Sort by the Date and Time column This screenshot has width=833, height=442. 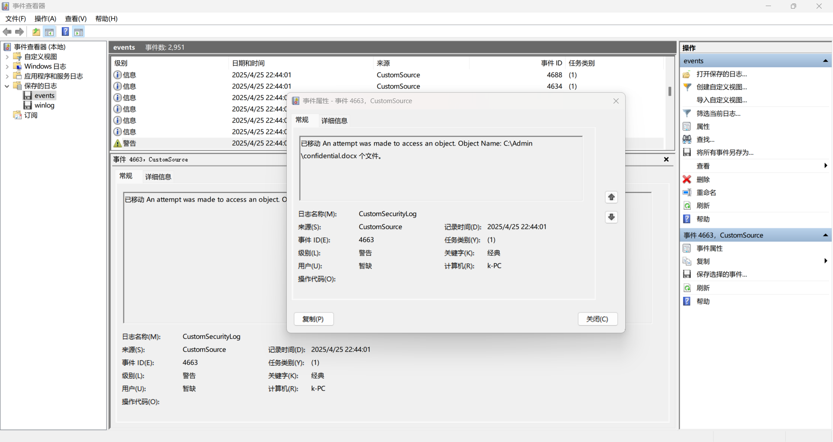point(301,63)
